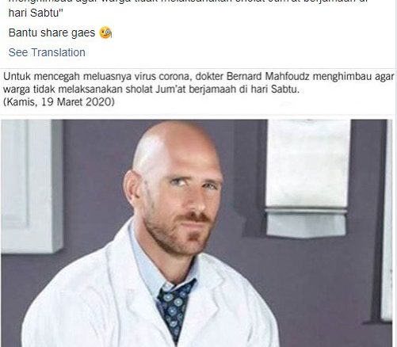Click the monocle face emoji
This screenshot has height=347, width=397.
(x=105, y=32)
